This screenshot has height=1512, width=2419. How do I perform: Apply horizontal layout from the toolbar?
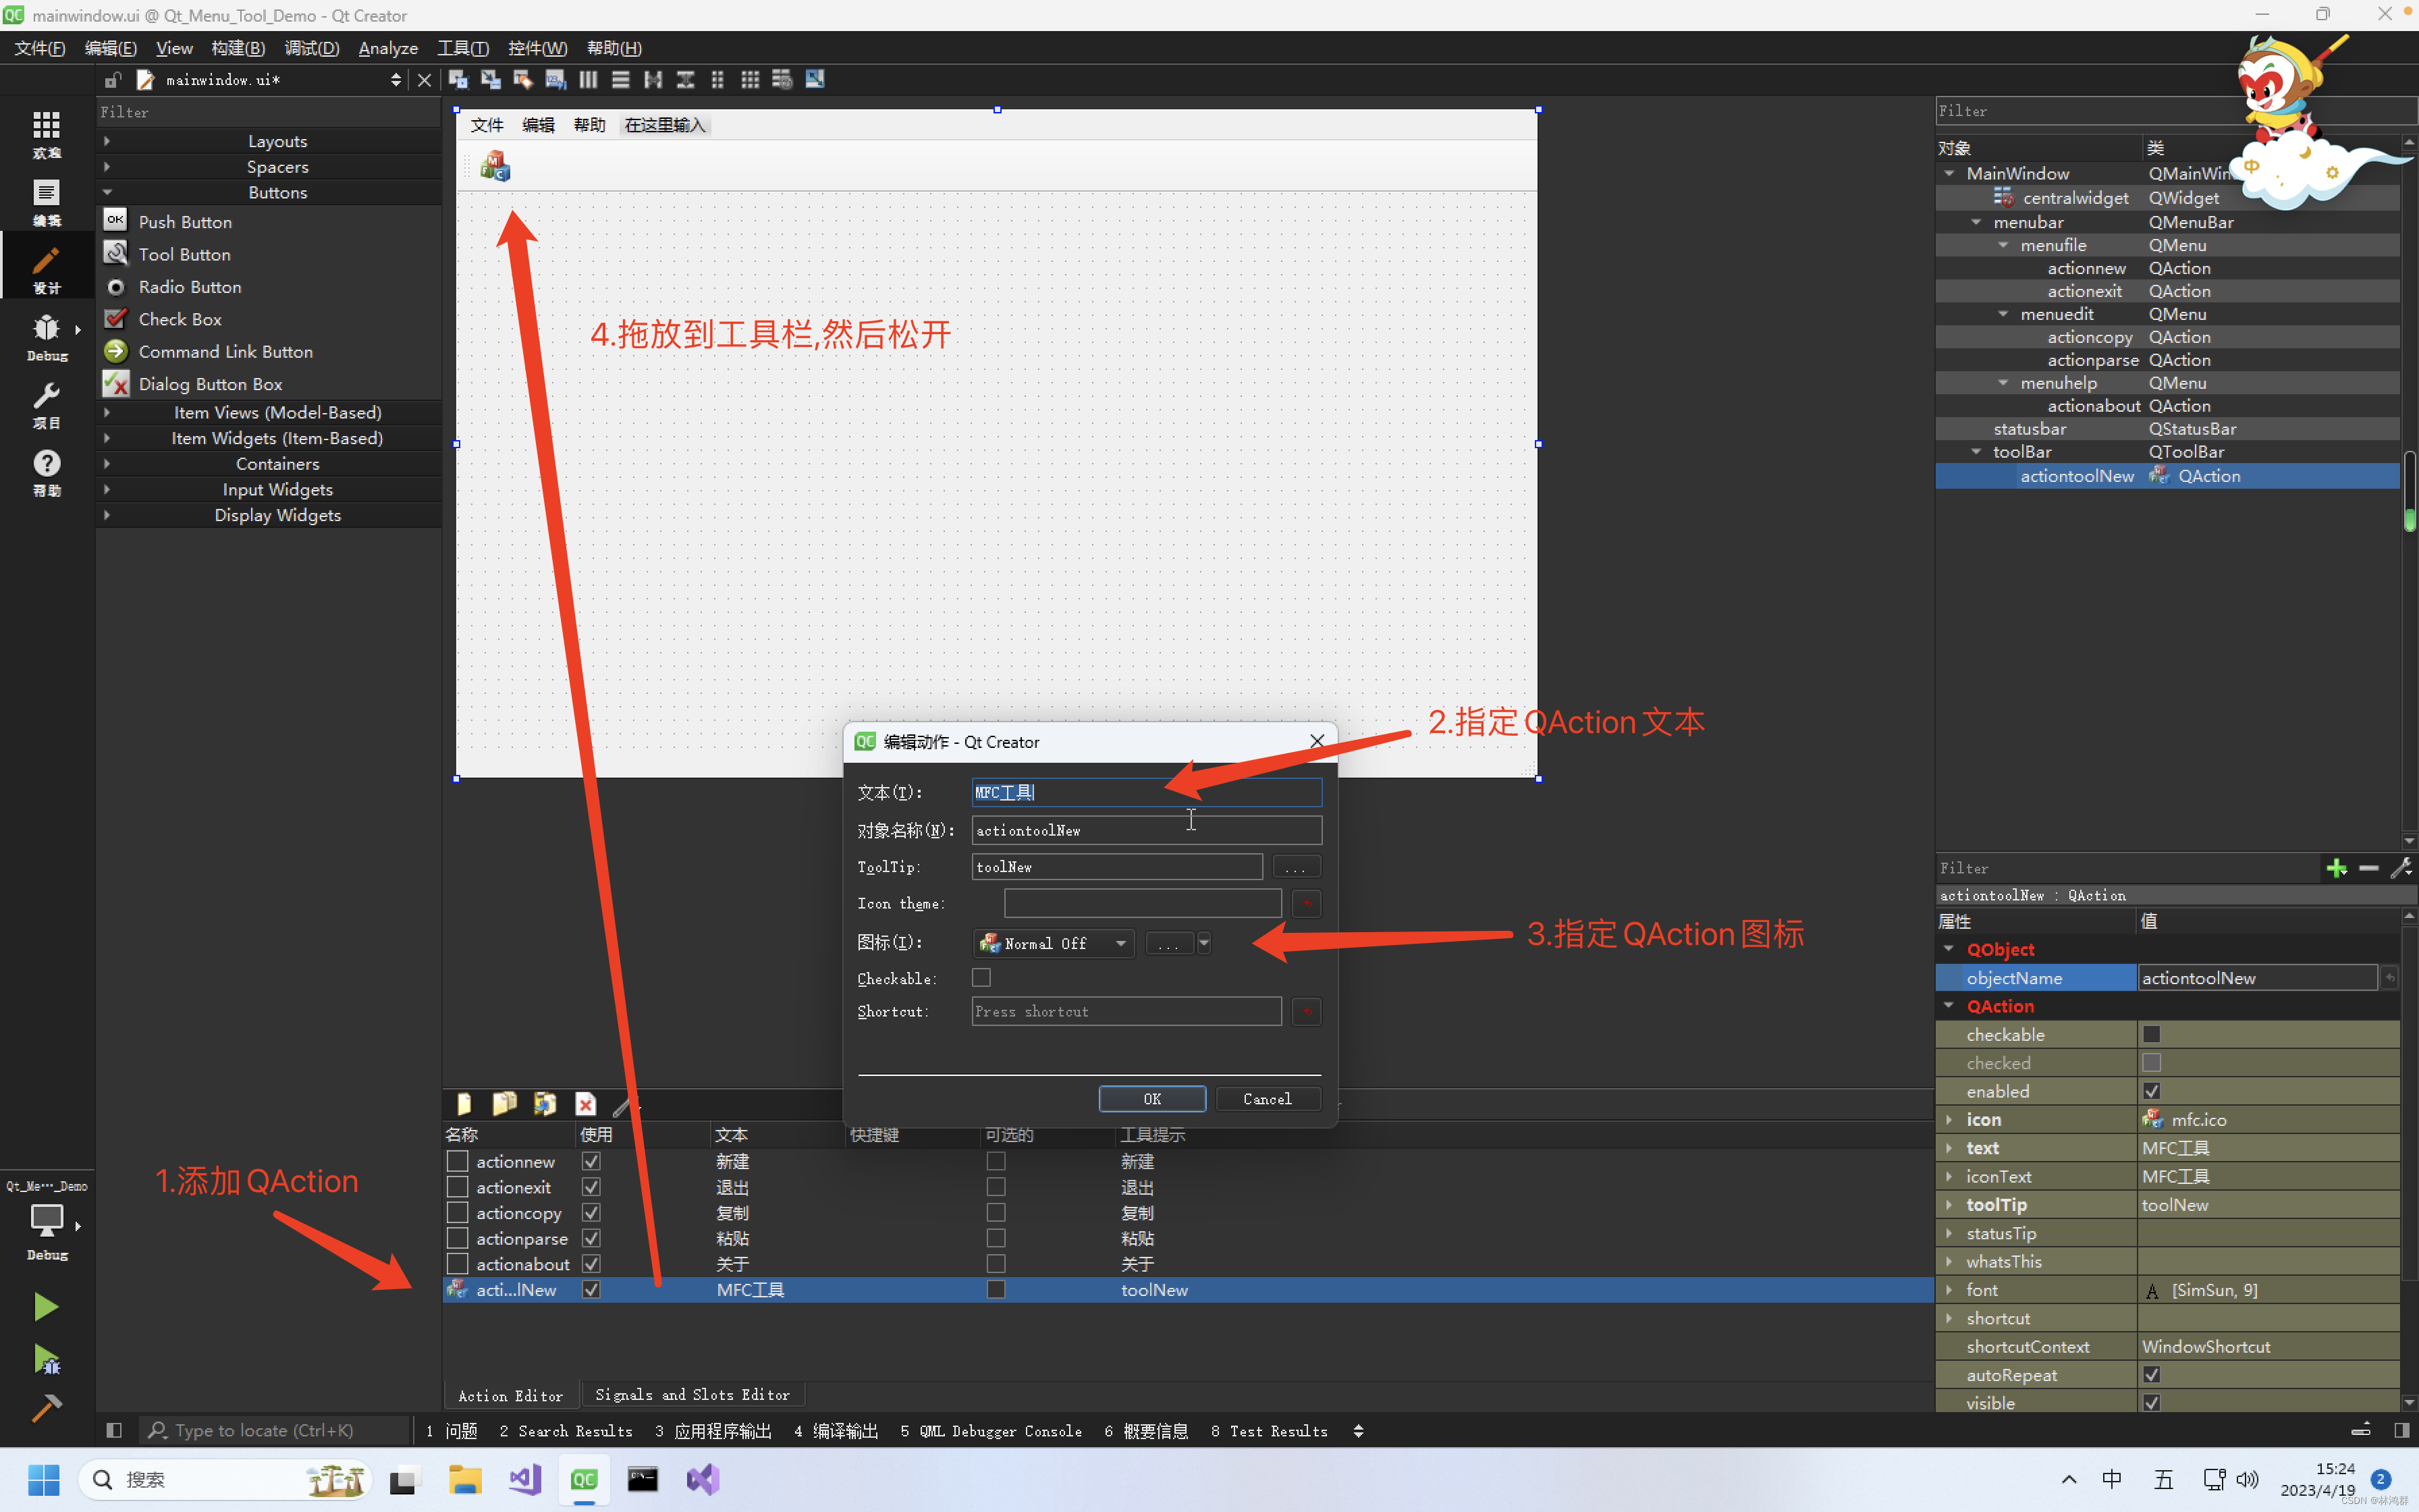coord(589,80)
